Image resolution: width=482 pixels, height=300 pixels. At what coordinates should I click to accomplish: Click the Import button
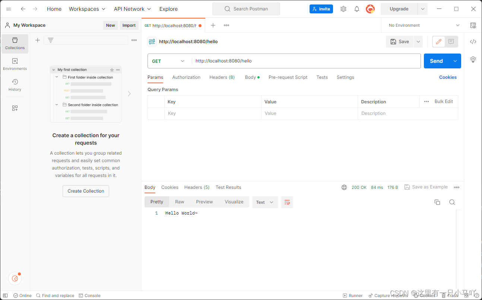click(x=129, y=25)
